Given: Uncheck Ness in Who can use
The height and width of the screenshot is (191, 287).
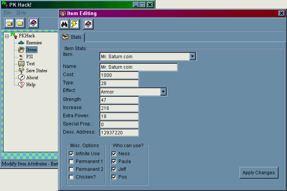Looking at the screenshot, I should (x=114, y=154).
